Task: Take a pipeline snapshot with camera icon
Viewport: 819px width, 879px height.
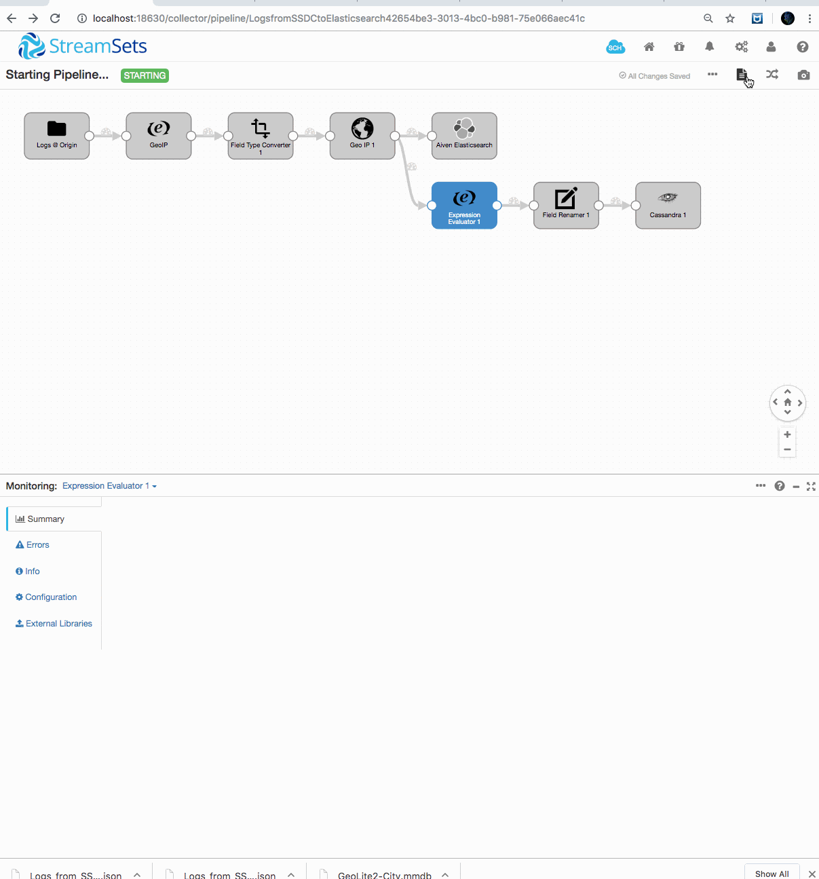Action: (803, 75)
